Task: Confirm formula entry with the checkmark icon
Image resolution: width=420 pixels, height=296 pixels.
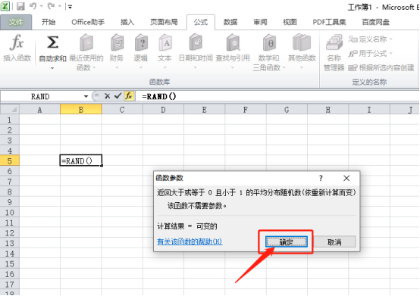Action: point(118,95)
